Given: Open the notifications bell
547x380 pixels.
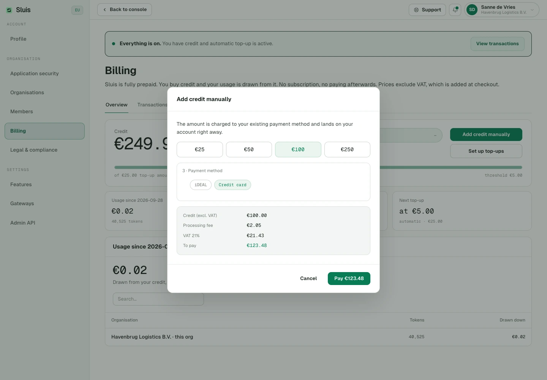Looking at the screenshot, I should click(x=455, y=10).
